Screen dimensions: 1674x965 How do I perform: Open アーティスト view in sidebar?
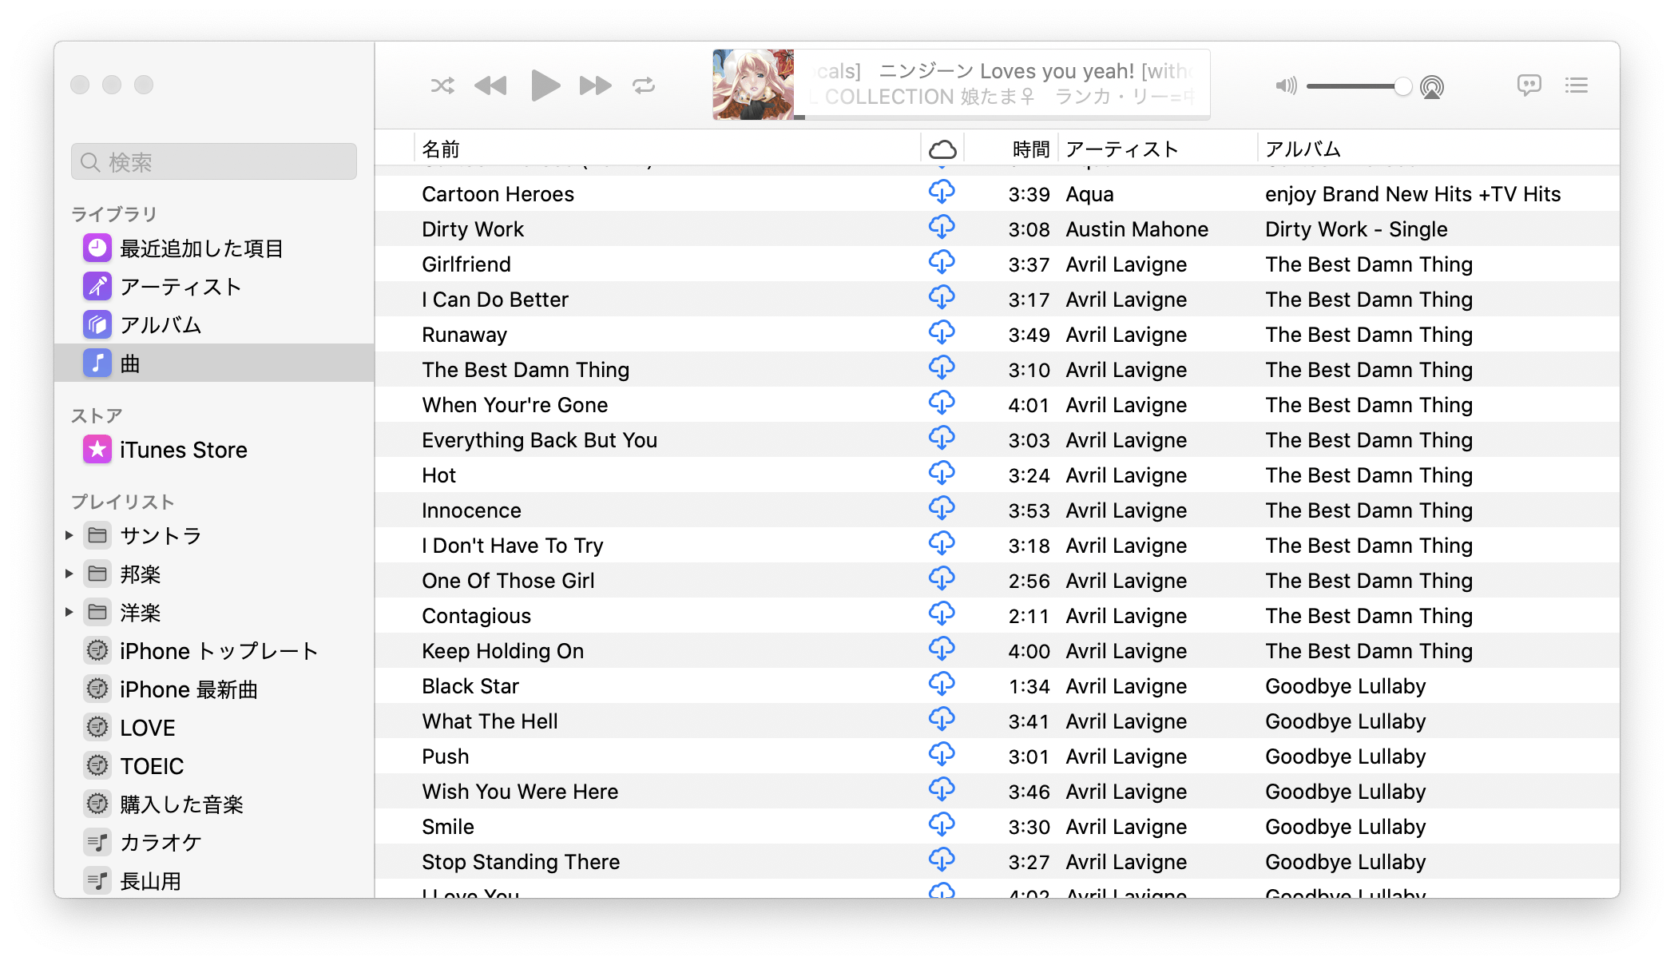(214, 287)
